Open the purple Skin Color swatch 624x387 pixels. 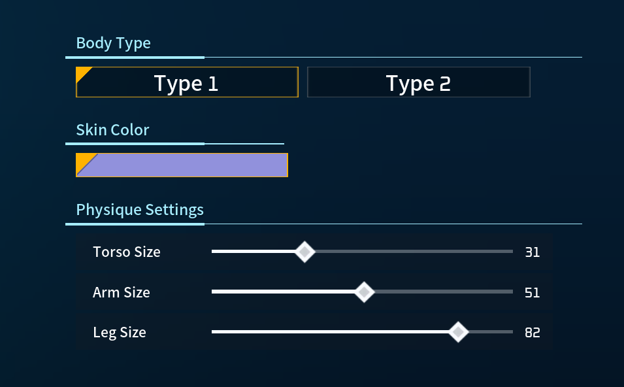pyautogui.click(x=189, y=165)
